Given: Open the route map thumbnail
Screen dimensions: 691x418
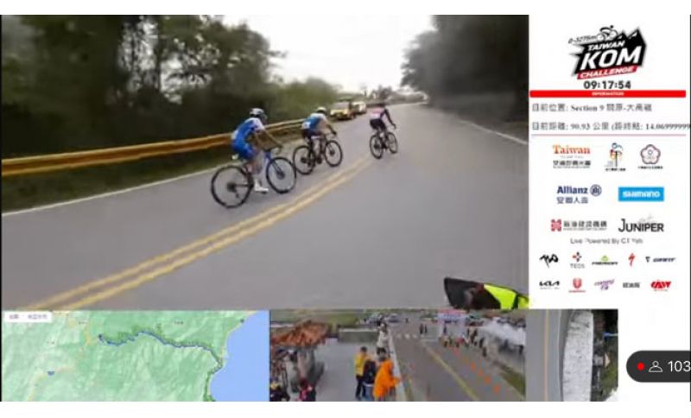Looking at the screenshot, I should click(x=136, y=356).
